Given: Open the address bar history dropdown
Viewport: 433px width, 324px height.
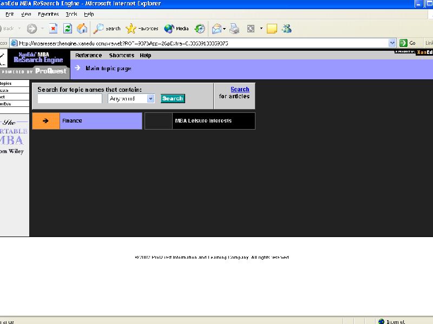Looking at the screenshot, I should [392, 43].
